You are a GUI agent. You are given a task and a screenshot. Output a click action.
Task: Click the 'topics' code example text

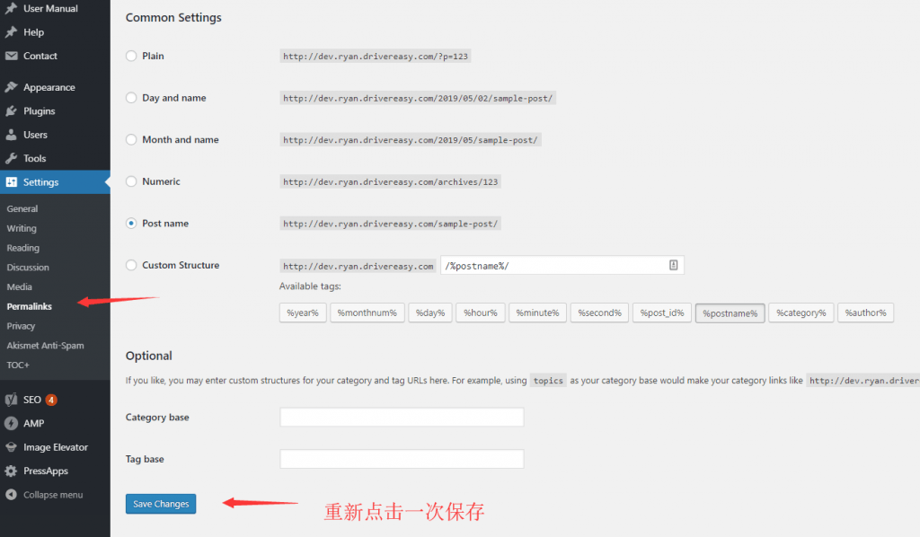pos(548,381)
